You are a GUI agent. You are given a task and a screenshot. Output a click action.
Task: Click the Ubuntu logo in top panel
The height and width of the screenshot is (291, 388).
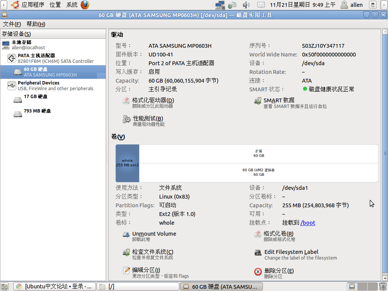15,5
